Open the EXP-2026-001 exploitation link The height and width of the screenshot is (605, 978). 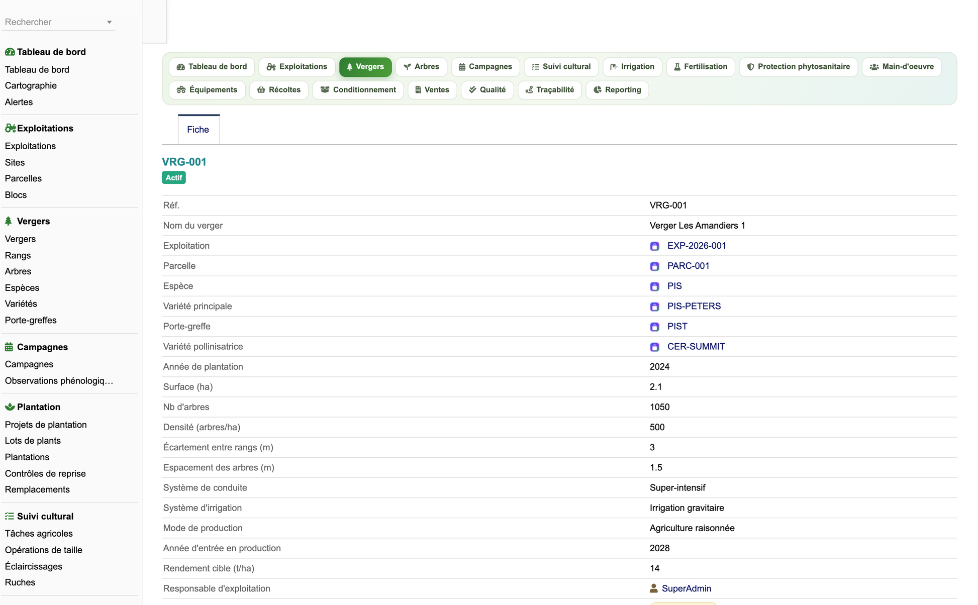coord(697,246)
